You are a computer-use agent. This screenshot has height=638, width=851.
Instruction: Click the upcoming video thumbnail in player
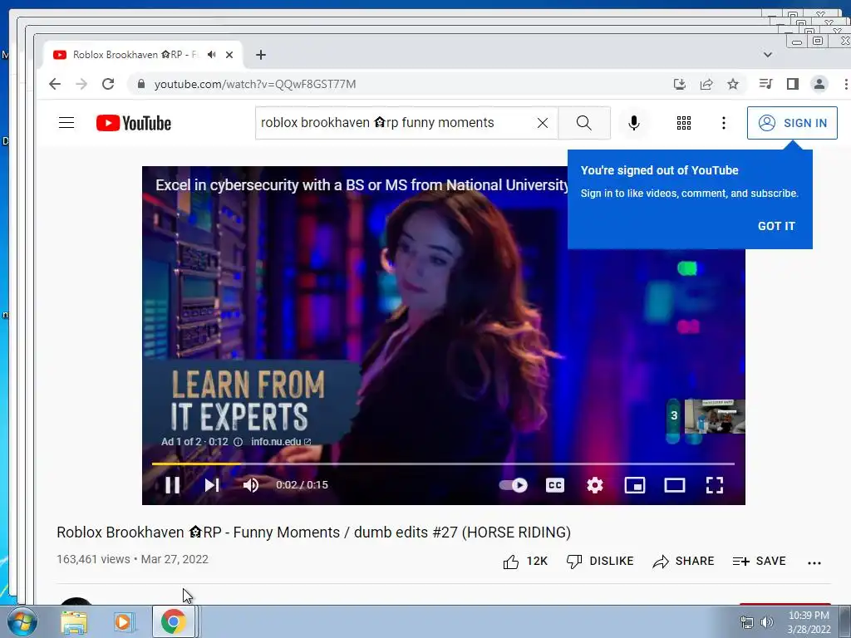click(x=714, y=417)
